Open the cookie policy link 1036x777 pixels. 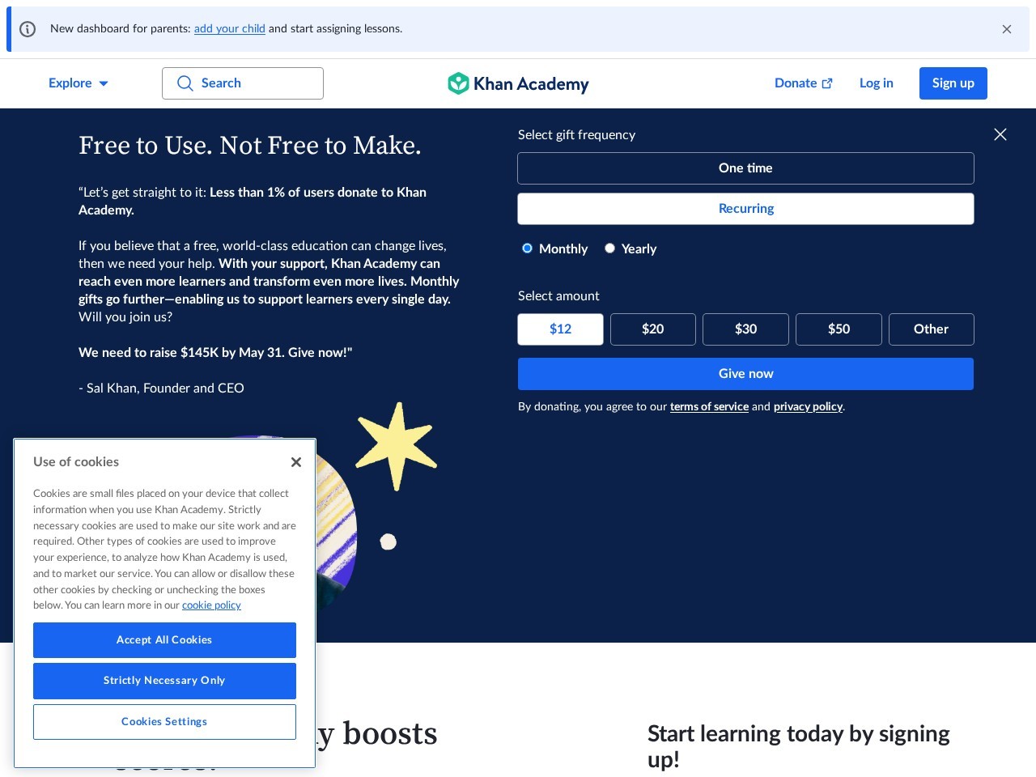point(211,605)
